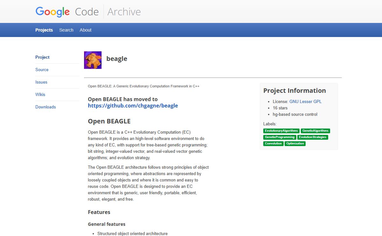Click the beagle project avatar image
382x236 pixels.
pos(93,60)
